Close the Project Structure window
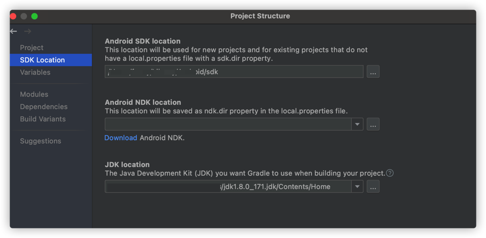Screen dimensions: 486x238 pos(13,16)
